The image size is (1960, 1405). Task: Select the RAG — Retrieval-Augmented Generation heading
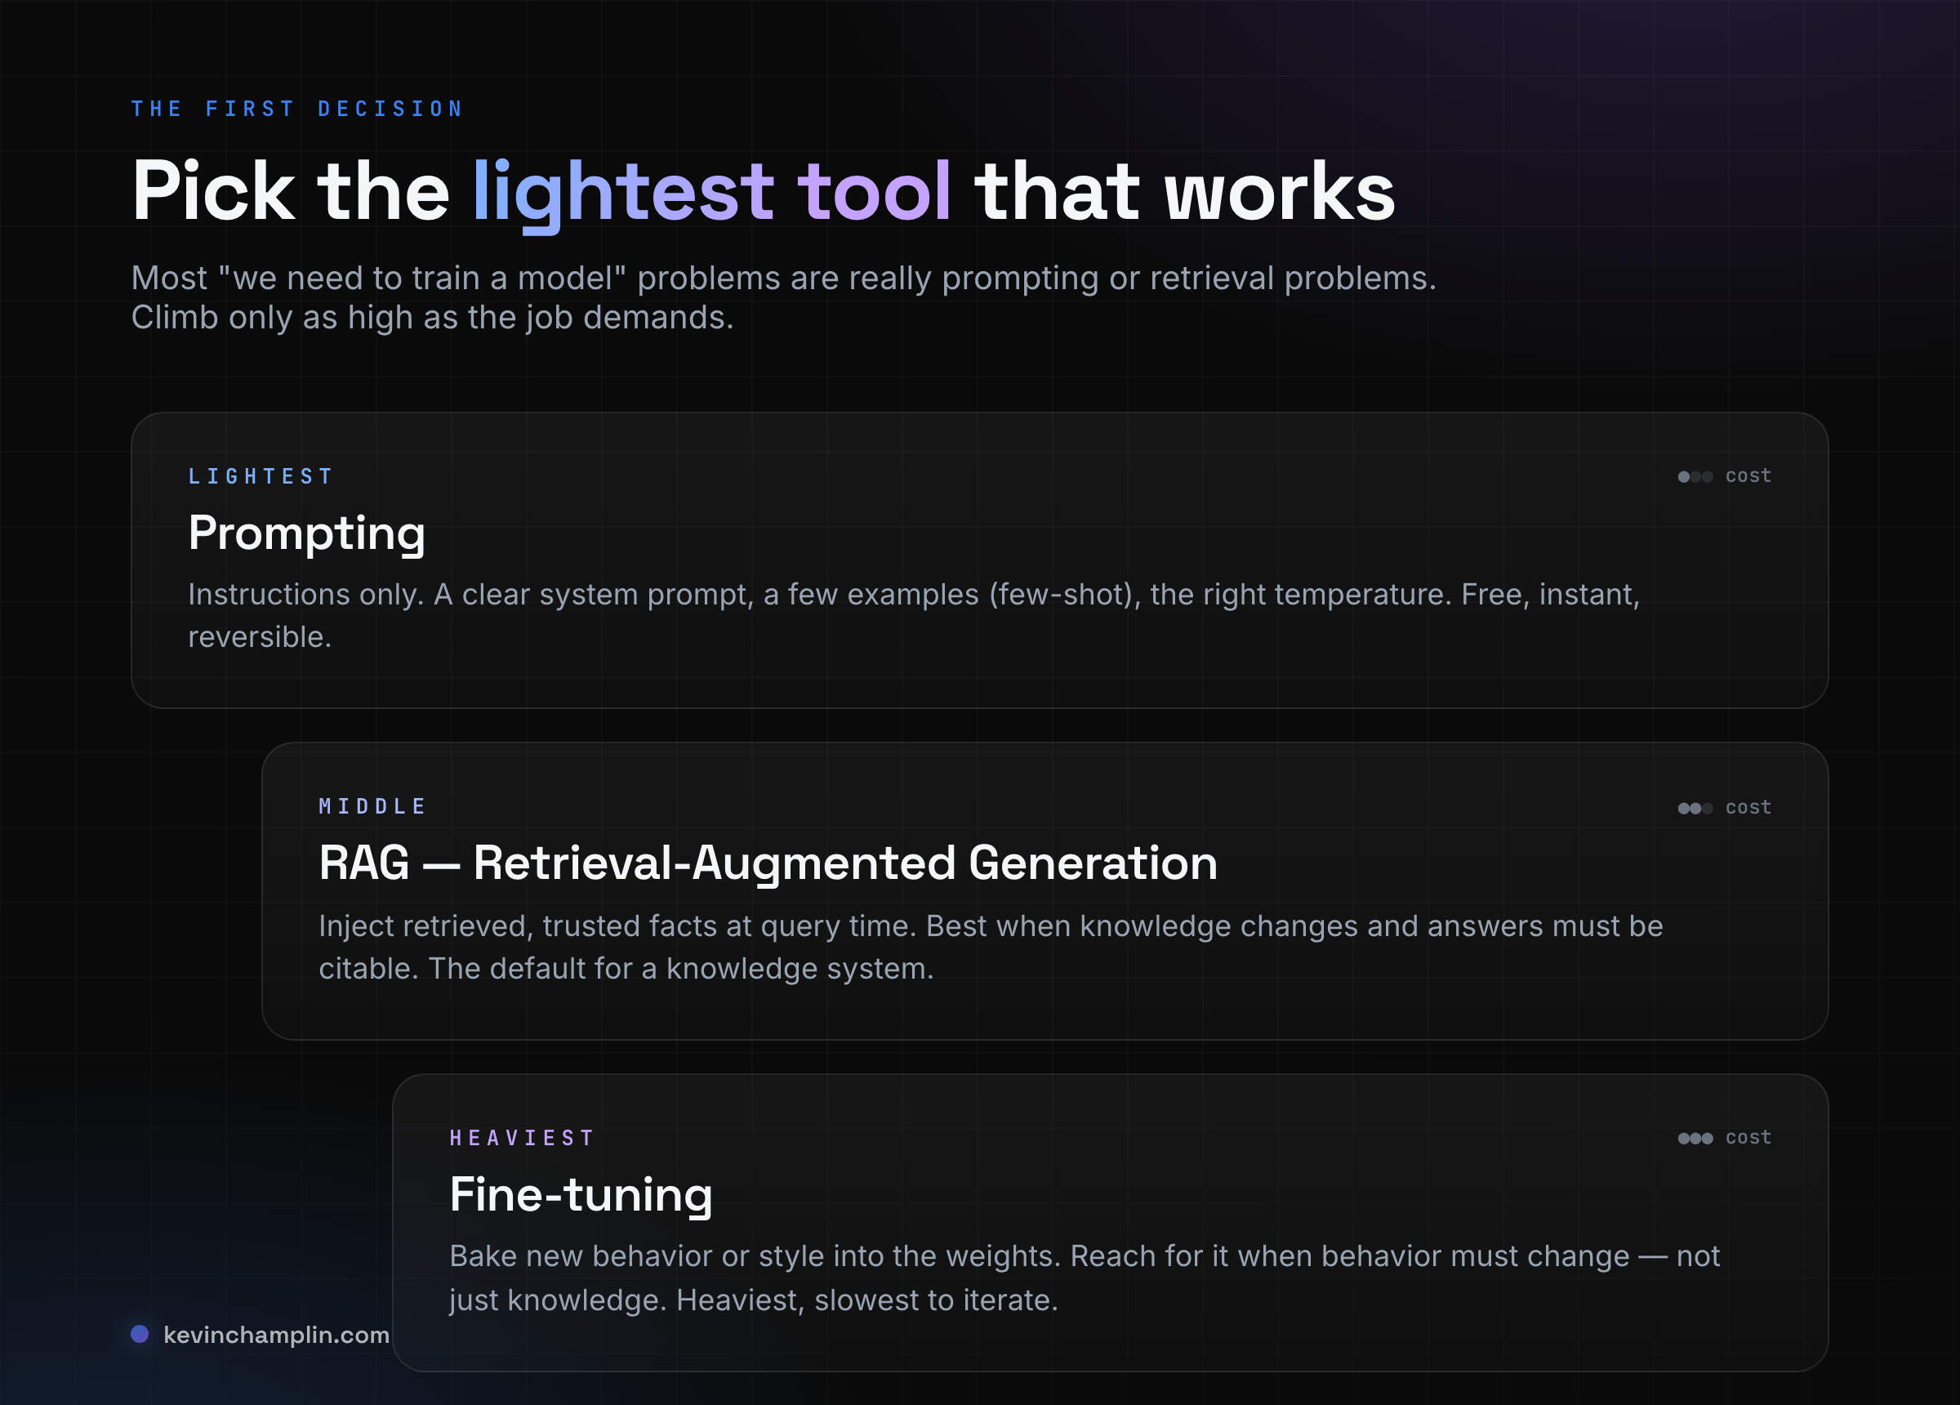[768, 863]
